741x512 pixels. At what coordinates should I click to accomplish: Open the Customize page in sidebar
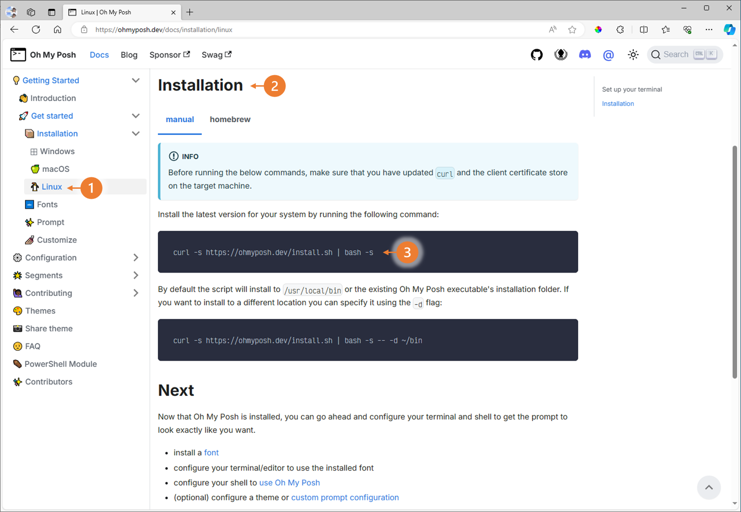57,240
